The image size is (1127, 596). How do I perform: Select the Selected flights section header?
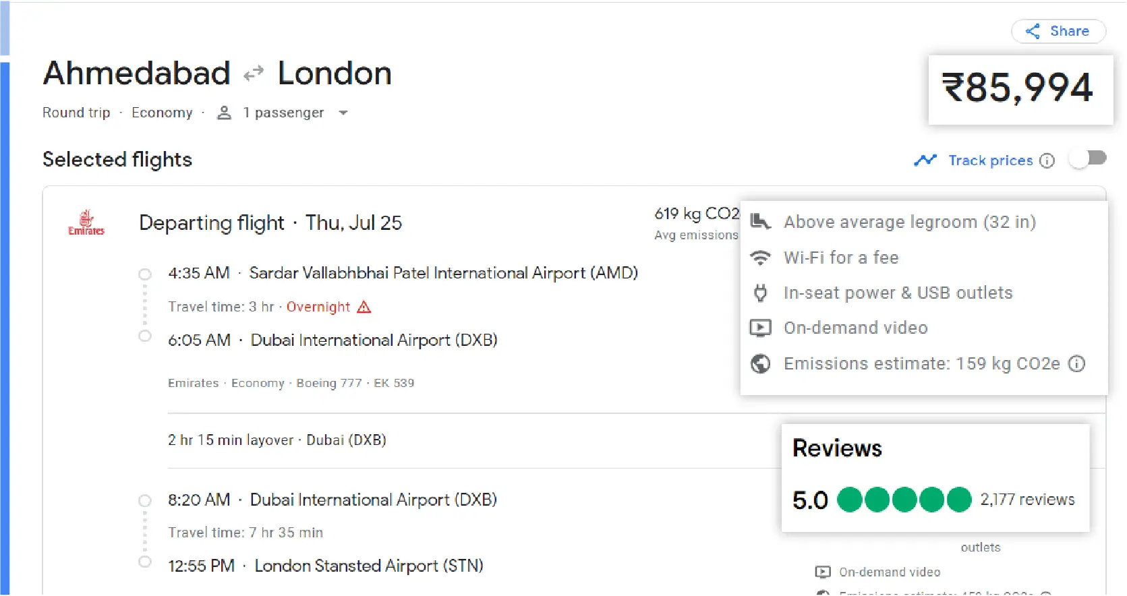pyautogui.click(x=117, y=159)
